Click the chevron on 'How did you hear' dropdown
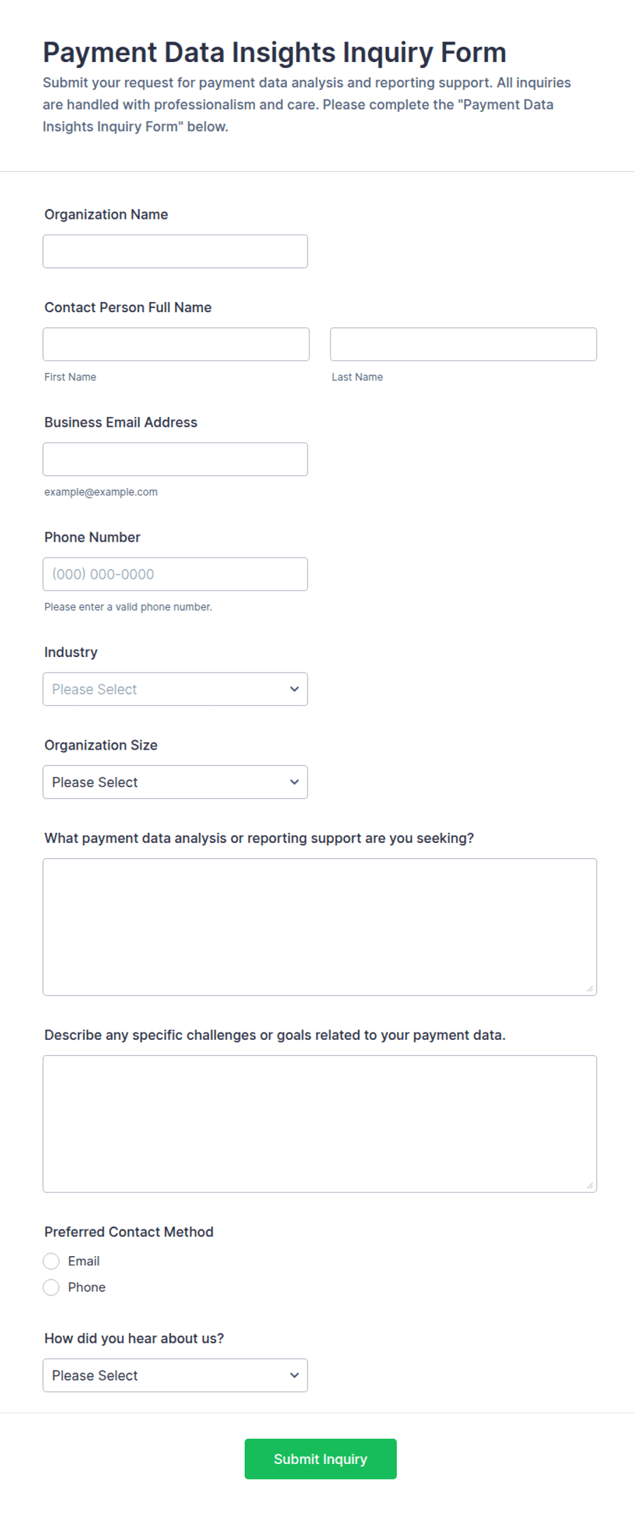The height and width of the screenshot is (1513, 634). [295, 1375]
